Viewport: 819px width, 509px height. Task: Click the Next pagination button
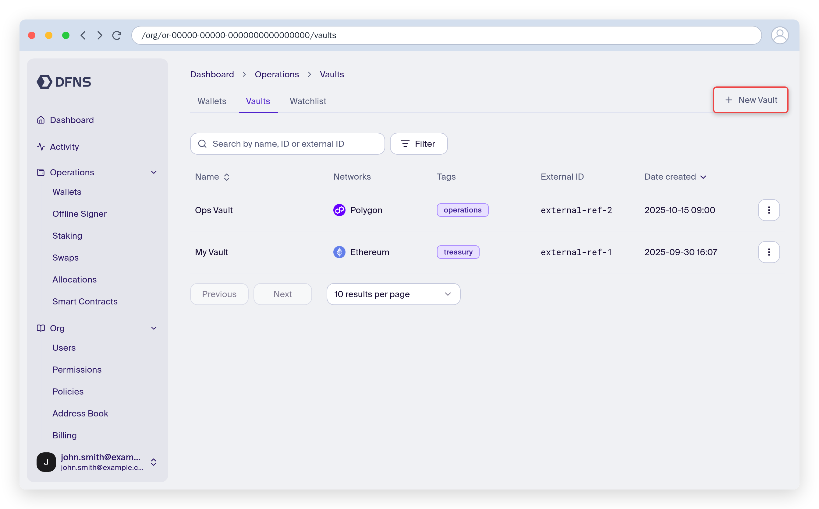(282, 294)
